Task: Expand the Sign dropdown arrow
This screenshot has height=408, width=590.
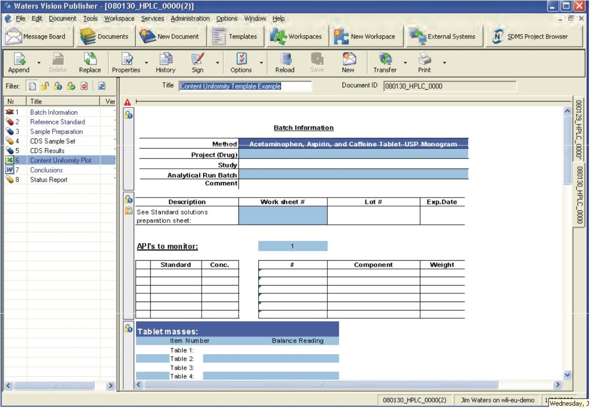Action: [217, 63]
